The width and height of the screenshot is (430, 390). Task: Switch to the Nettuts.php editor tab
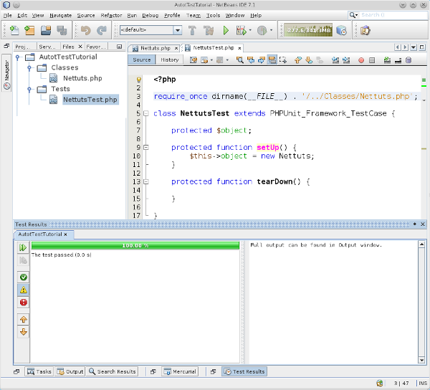(x=156, y=48)
